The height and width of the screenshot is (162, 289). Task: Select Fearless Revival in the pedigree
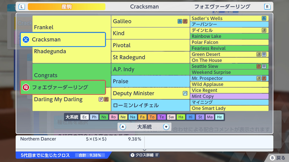(x=229, y=48)
